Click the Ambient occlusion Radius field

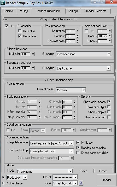(103, 36)
